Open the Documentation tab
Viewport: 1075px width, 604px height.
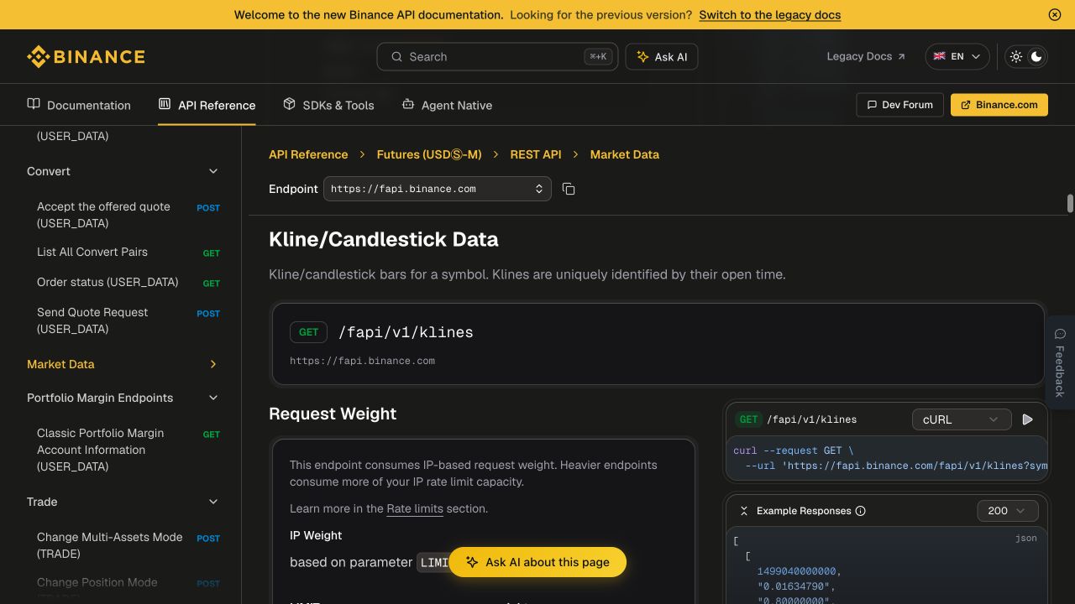[x=79, y=105]
